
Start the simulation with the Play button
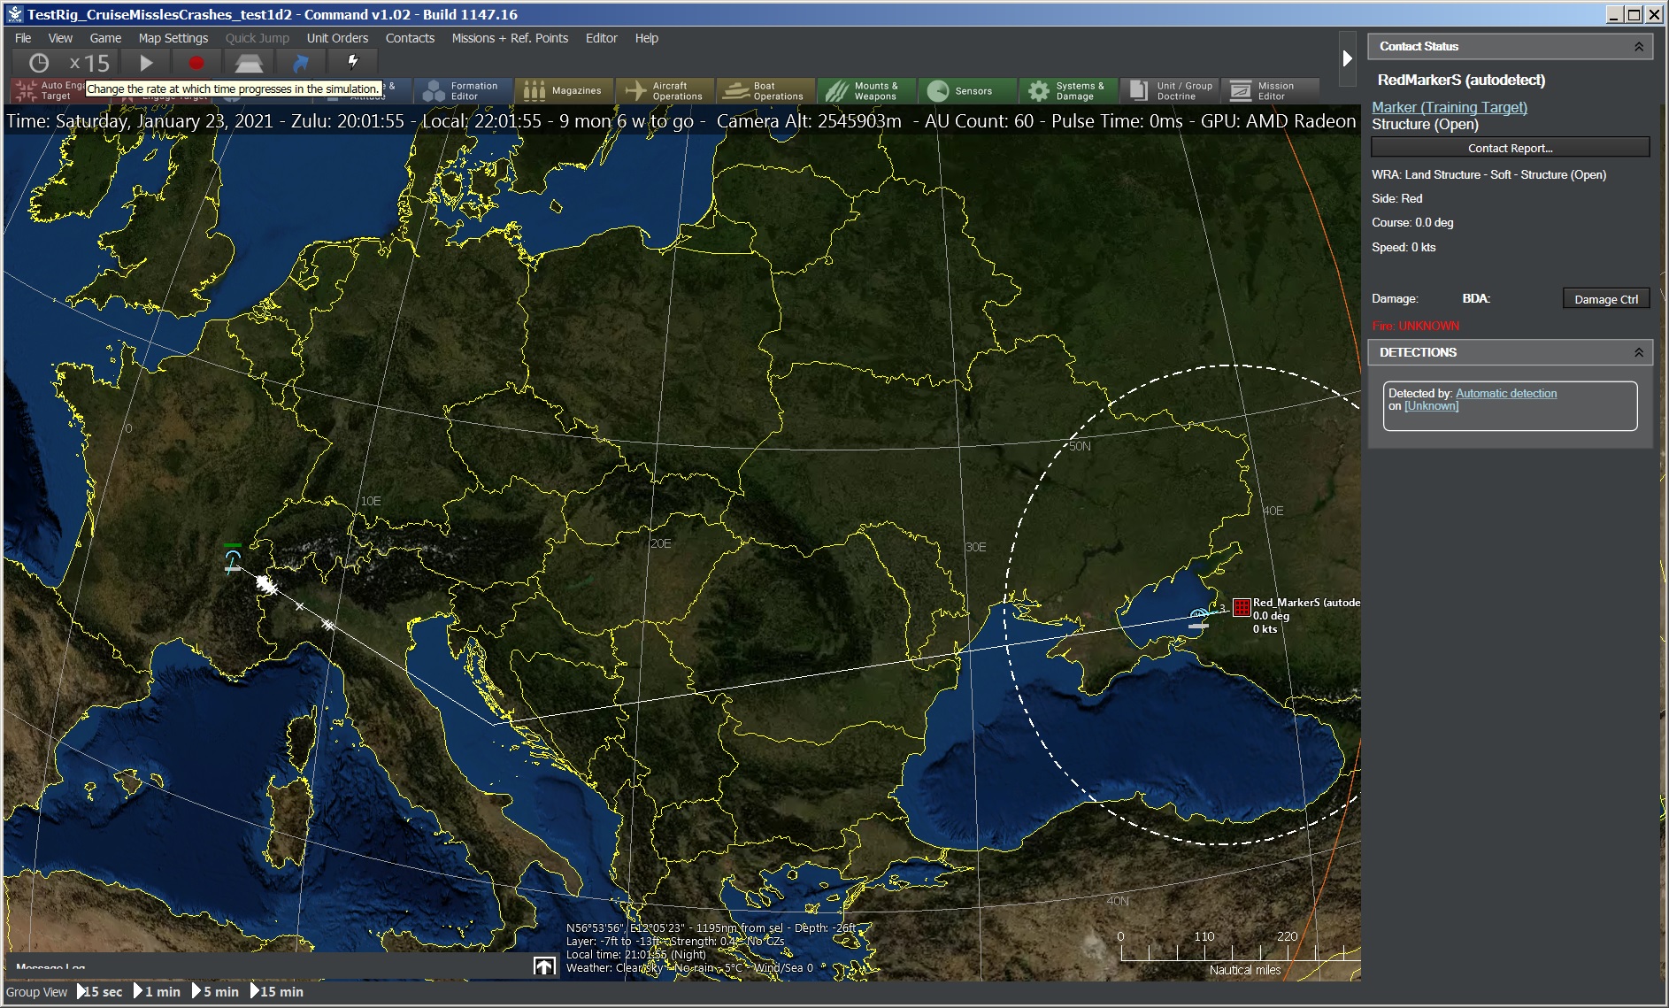click(146, 63)
